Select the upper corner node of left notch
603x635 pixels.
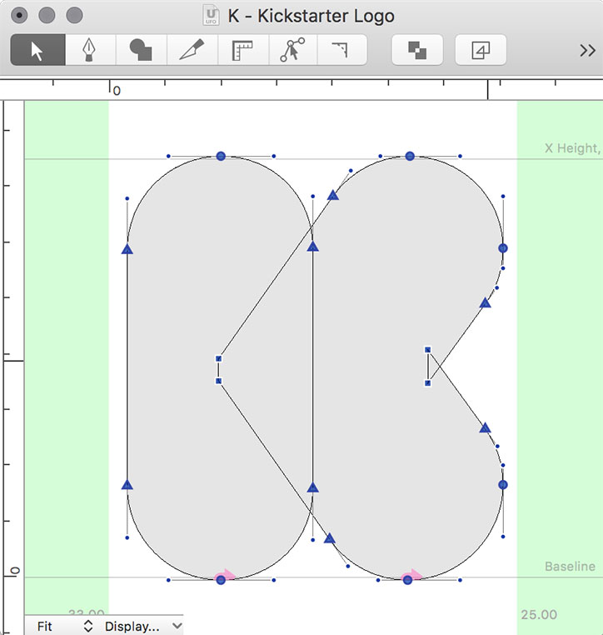(x=218, y=358)
